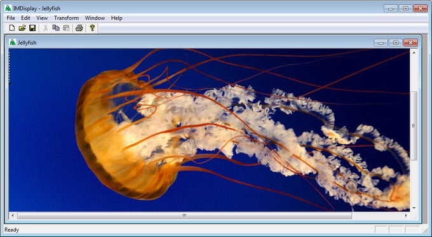Open the File menu
The image size is (432, 237).
tap(11, 18)
